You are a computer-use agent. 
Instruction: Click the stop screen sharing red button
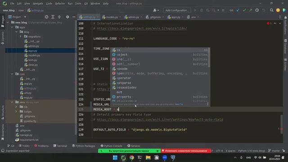coord(186,151)
